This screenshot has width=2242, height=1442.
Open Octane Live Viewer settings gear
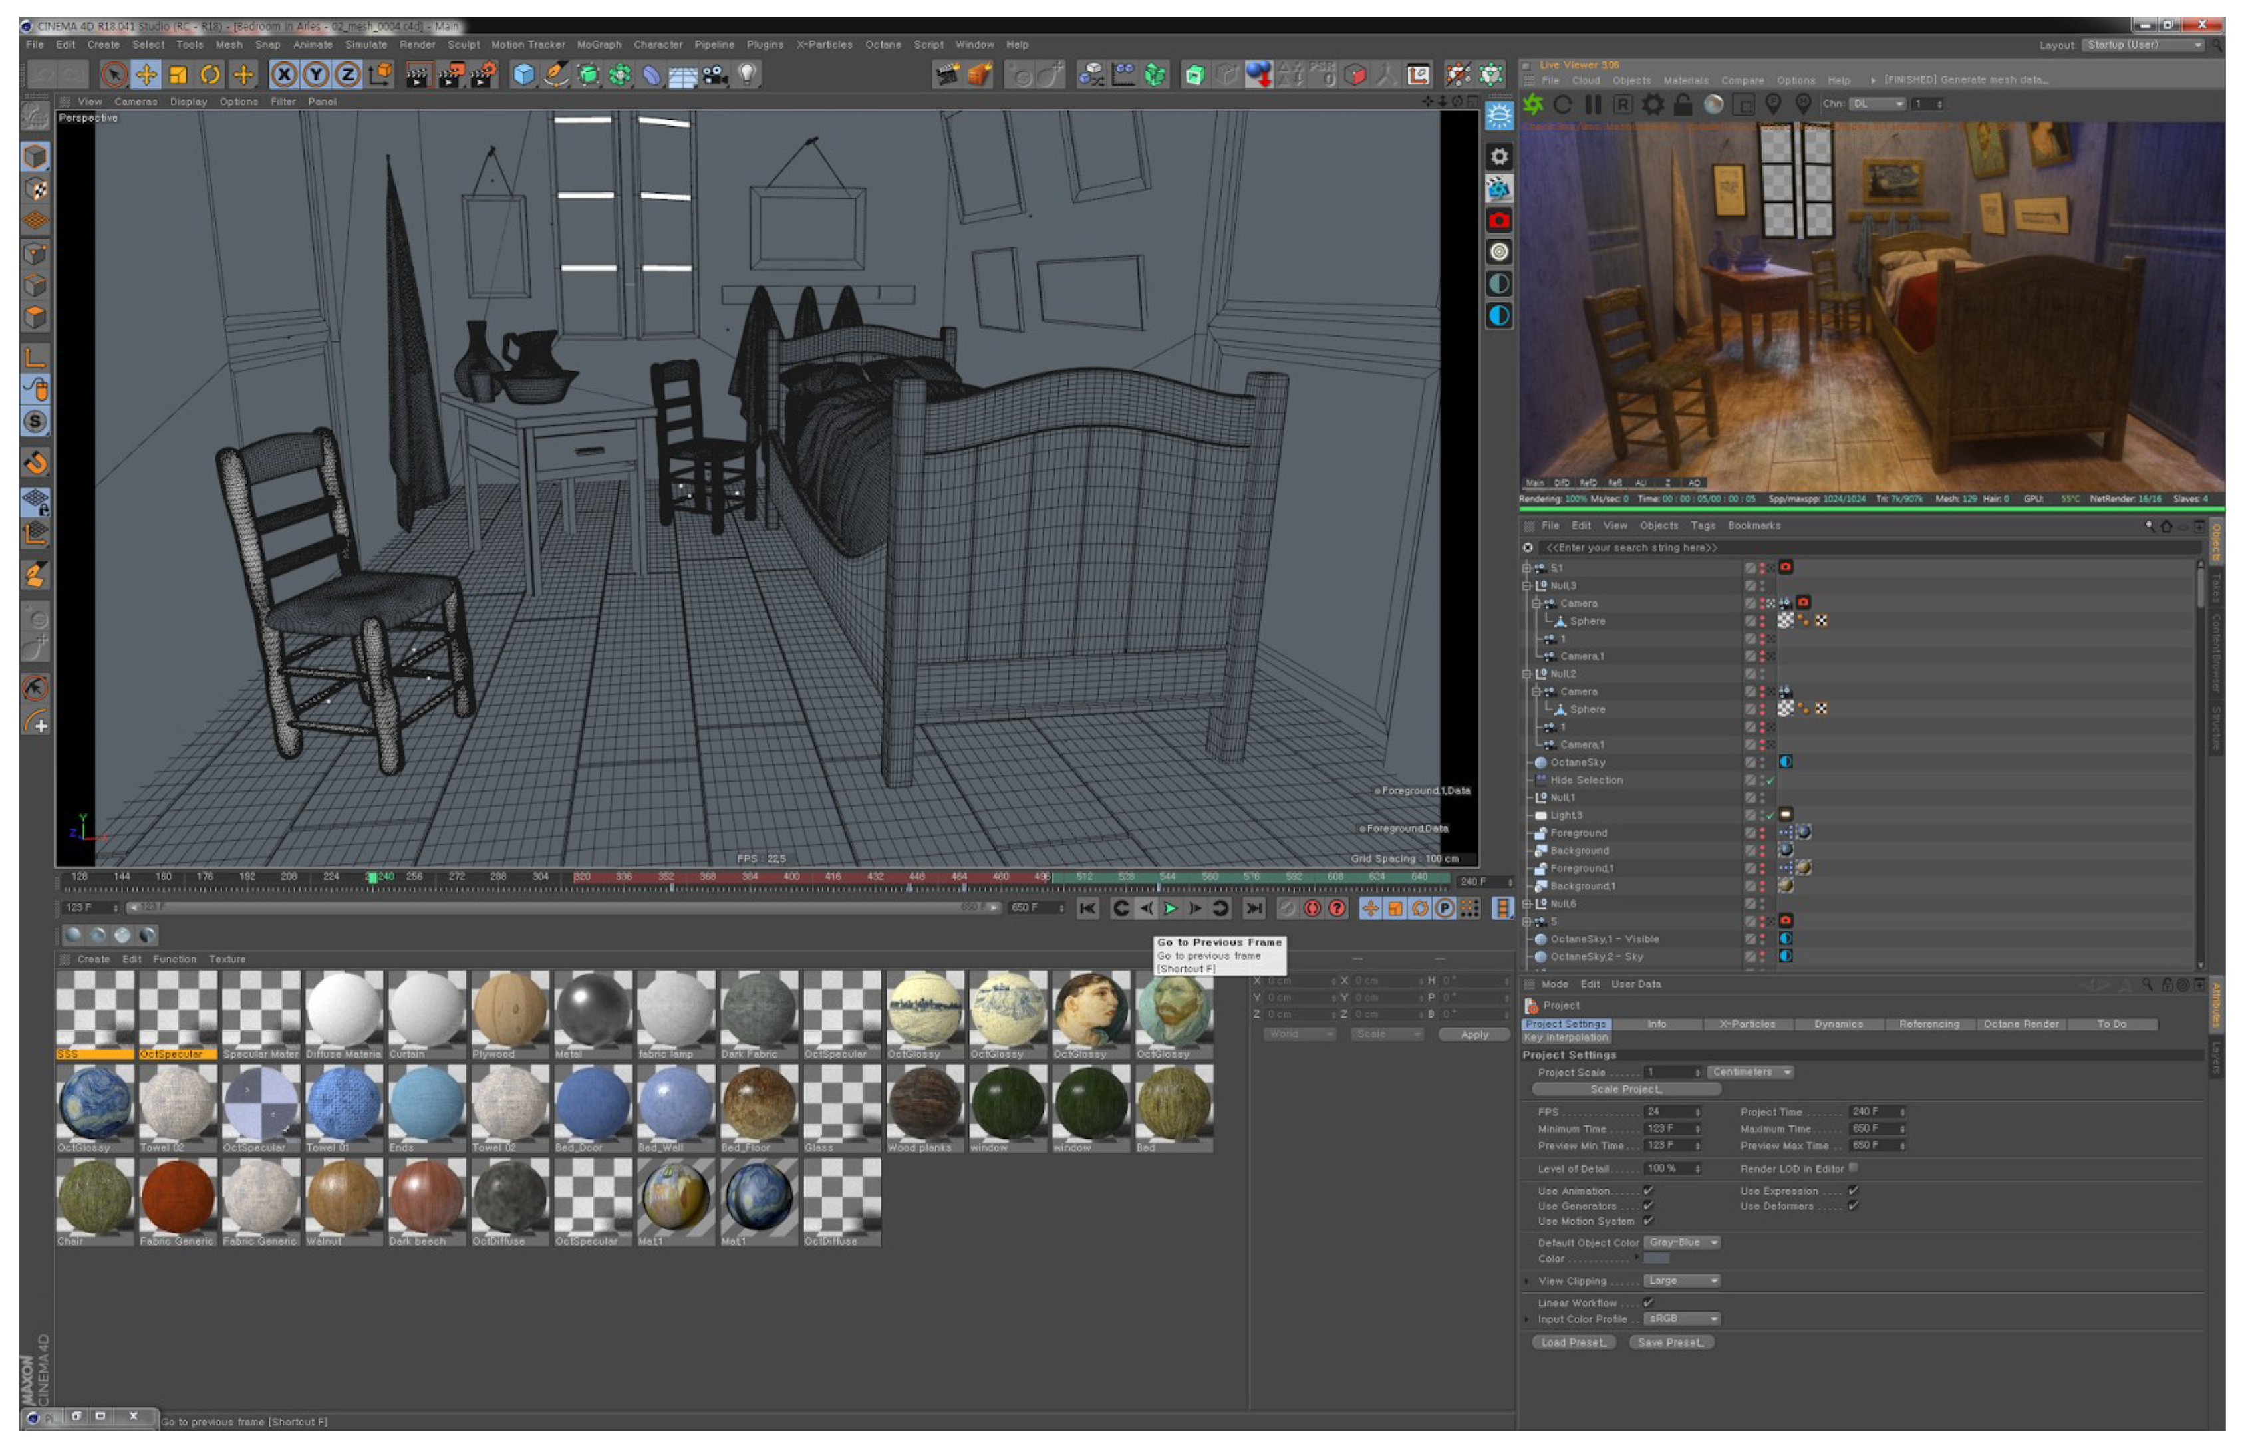coord(1653,105)
